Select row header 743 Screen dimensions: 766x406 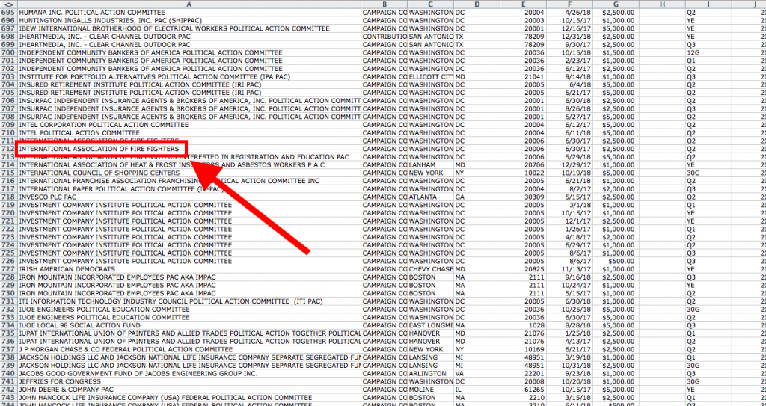point(8,398)
